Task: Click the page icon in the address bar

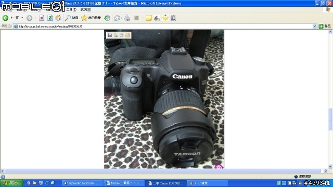Action: point(16,26)
